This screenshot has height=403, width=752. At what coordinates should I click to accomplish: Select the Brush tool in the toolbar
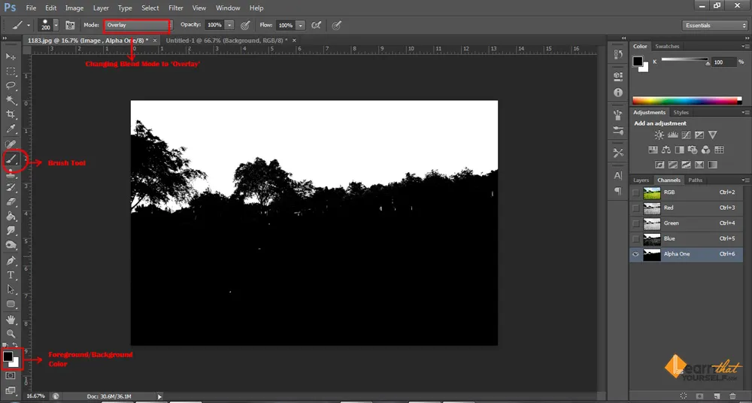[11, 159]
